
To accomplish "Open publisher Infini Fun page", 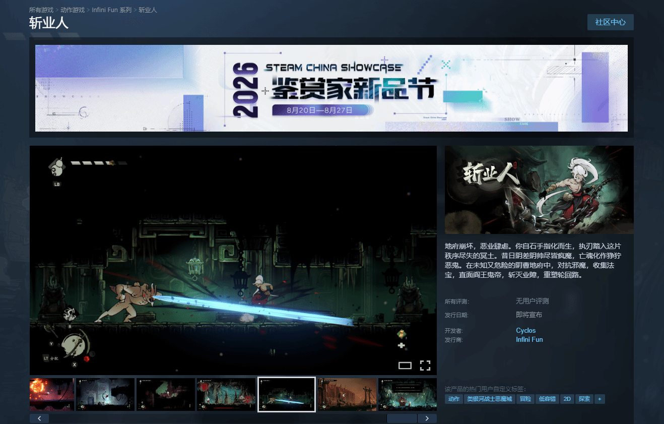I will pos(529,340).
